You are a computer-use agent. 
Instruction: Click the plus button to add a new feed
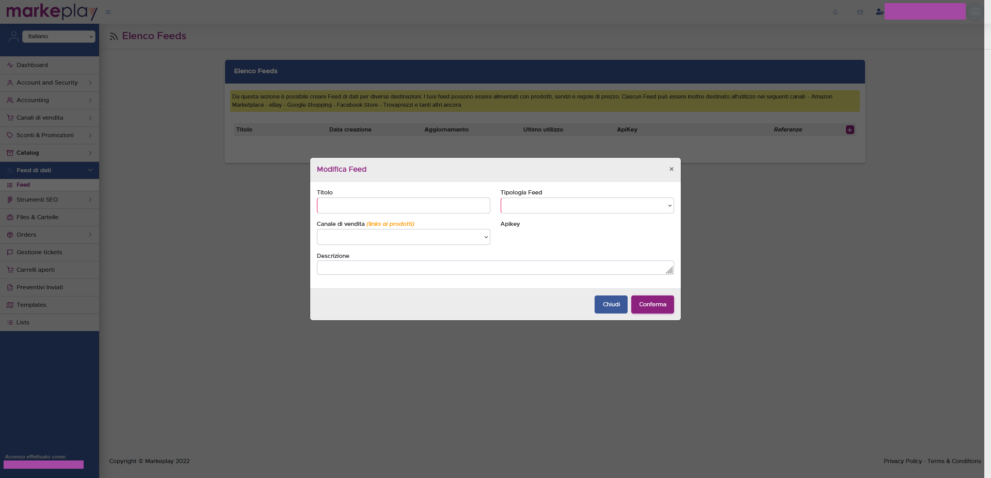pos(850,129)
